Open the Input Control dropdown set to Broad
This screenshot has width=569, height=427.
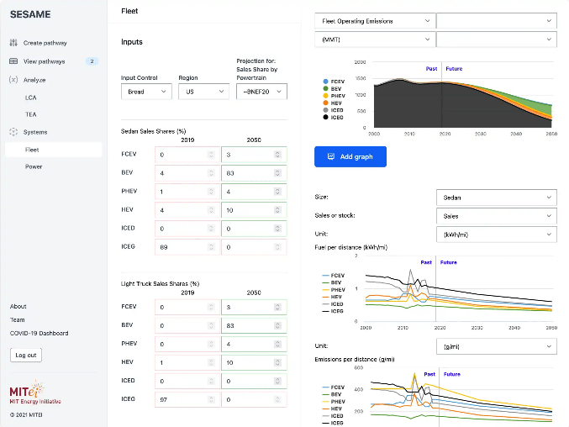click(145, 91)
